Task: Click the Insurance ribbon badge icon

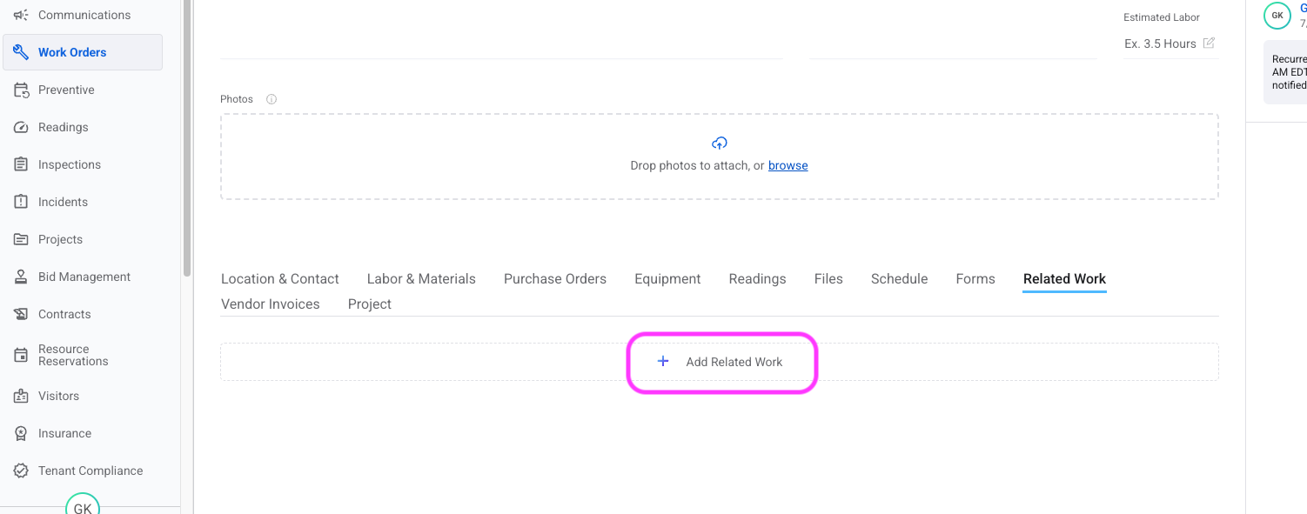Action: (20, 432)
